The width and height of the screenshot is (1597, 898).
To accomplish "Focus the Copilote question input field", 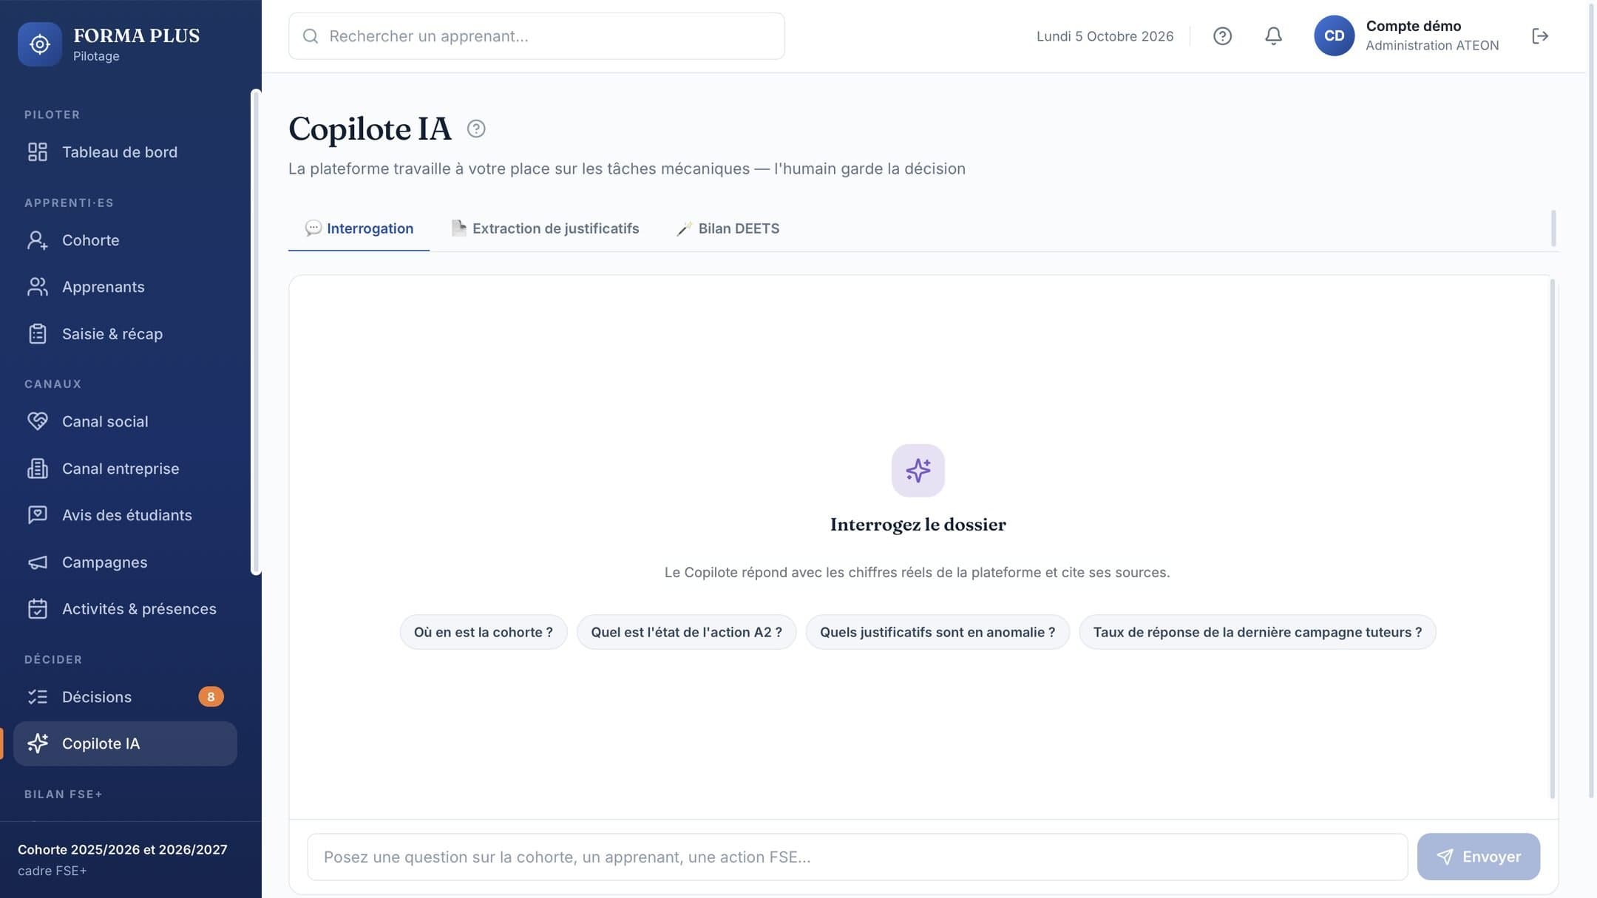I will [858, 857].
